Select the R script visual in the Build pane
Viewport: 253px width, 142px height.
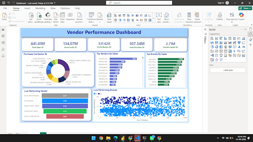234,51
